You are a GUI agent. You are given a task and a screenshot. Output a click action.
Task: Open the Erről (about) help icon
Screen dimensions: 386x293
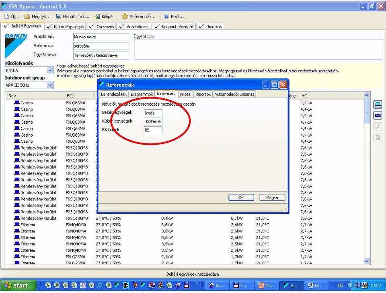click(x=166, y=17)
